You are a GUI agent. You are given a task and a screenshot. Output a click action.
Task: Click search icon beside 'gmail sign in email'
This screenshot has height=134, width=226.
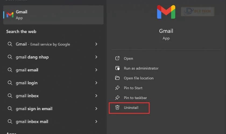click(10, 109)
